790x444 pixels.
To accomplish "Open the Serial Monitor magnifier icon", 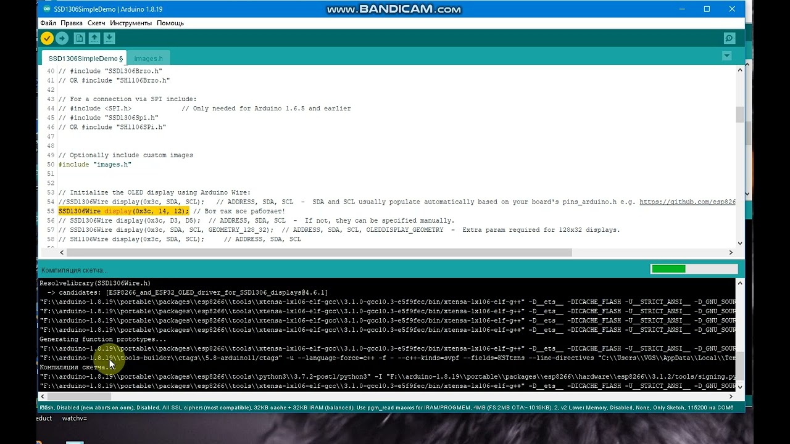I will [x=730, y=38].
